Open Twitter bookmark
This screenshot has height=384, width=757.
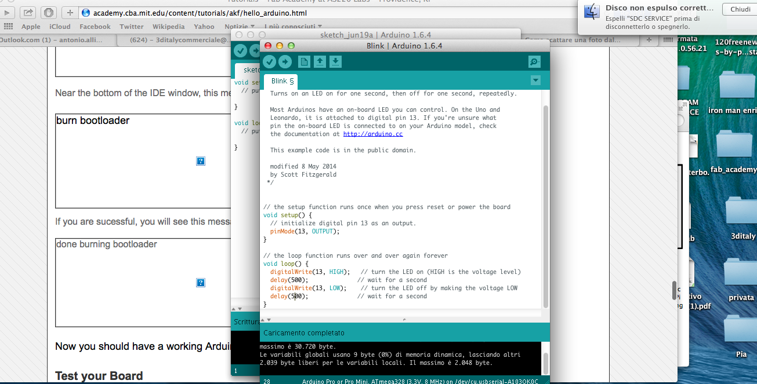point(132,27)
